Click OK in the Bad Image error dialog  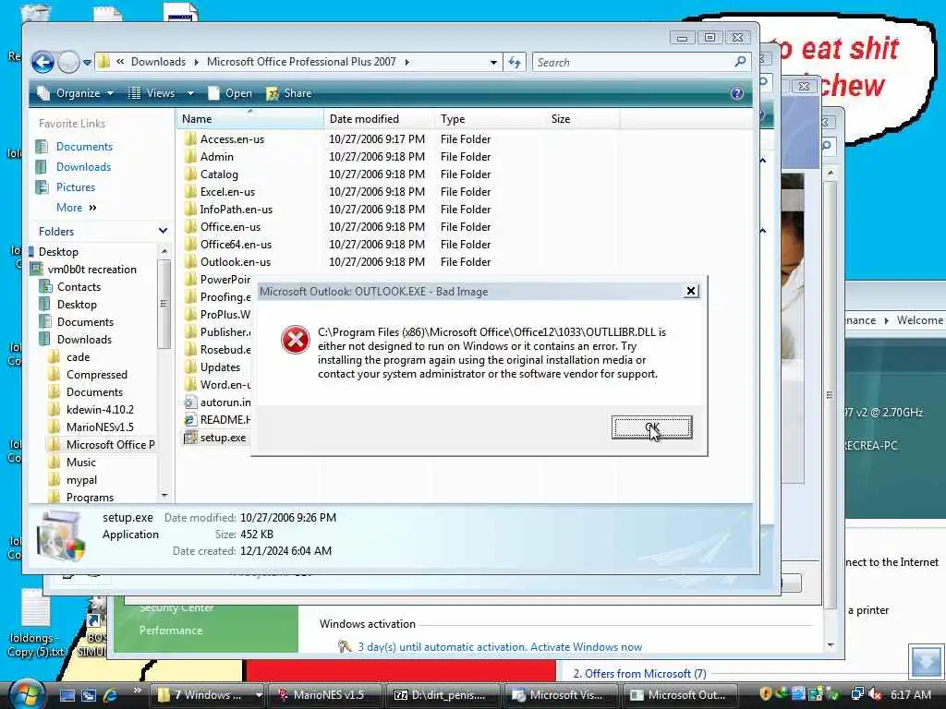651,427
